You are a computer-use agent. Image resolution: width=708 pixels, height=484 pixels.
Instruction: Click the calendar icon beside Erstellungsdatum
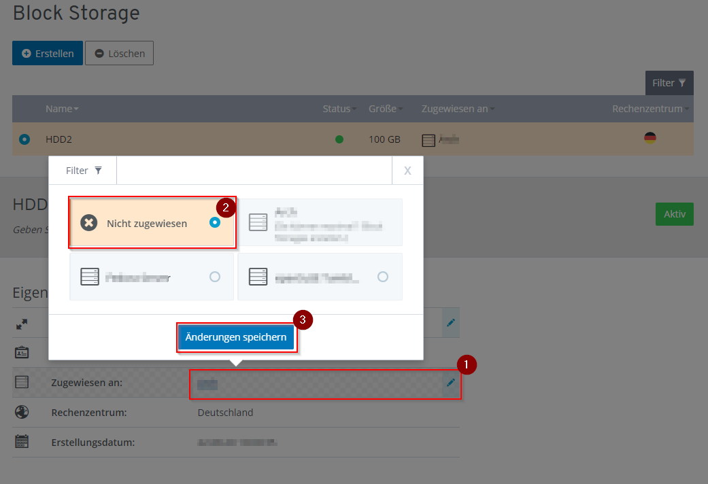click(22, 441)
